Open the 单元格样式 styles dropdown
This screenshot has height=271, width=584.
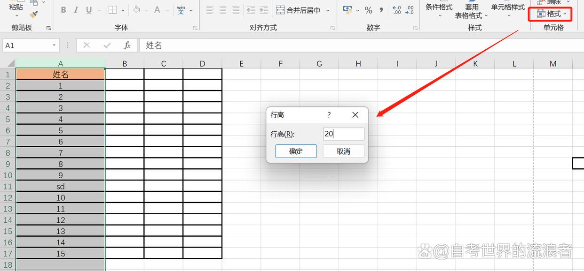[507, 10]
